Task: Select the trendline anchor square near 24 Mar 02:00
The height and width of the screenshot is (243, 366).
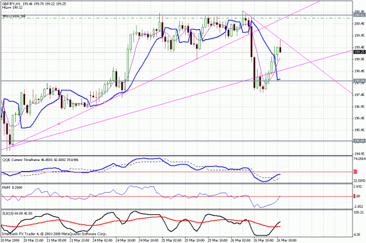Action: pyautogui.click(x=105, y=102)
